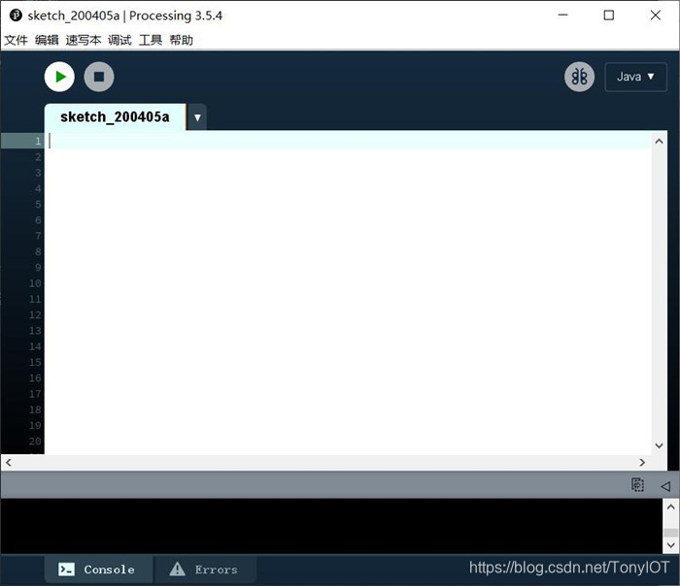Click the collapse triangle icon in status bar
Viewport: 680px width, 586px height.
(665, 486)
